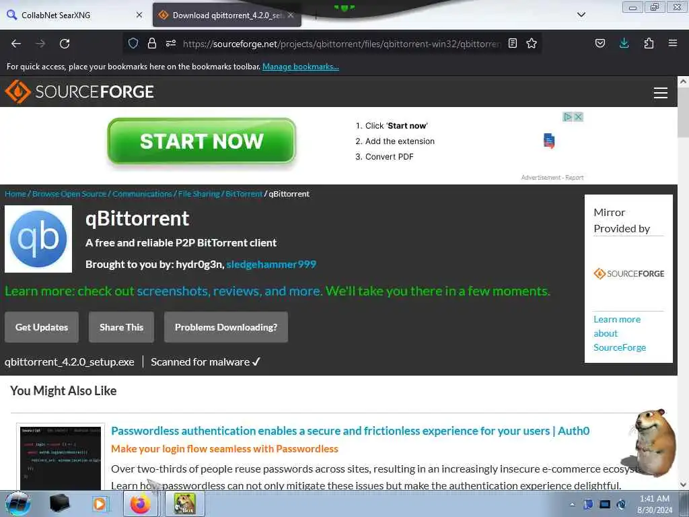689x517 pixels.
Task: Close the Download qbittorrent tab
Action: click(x=291, y=15)
